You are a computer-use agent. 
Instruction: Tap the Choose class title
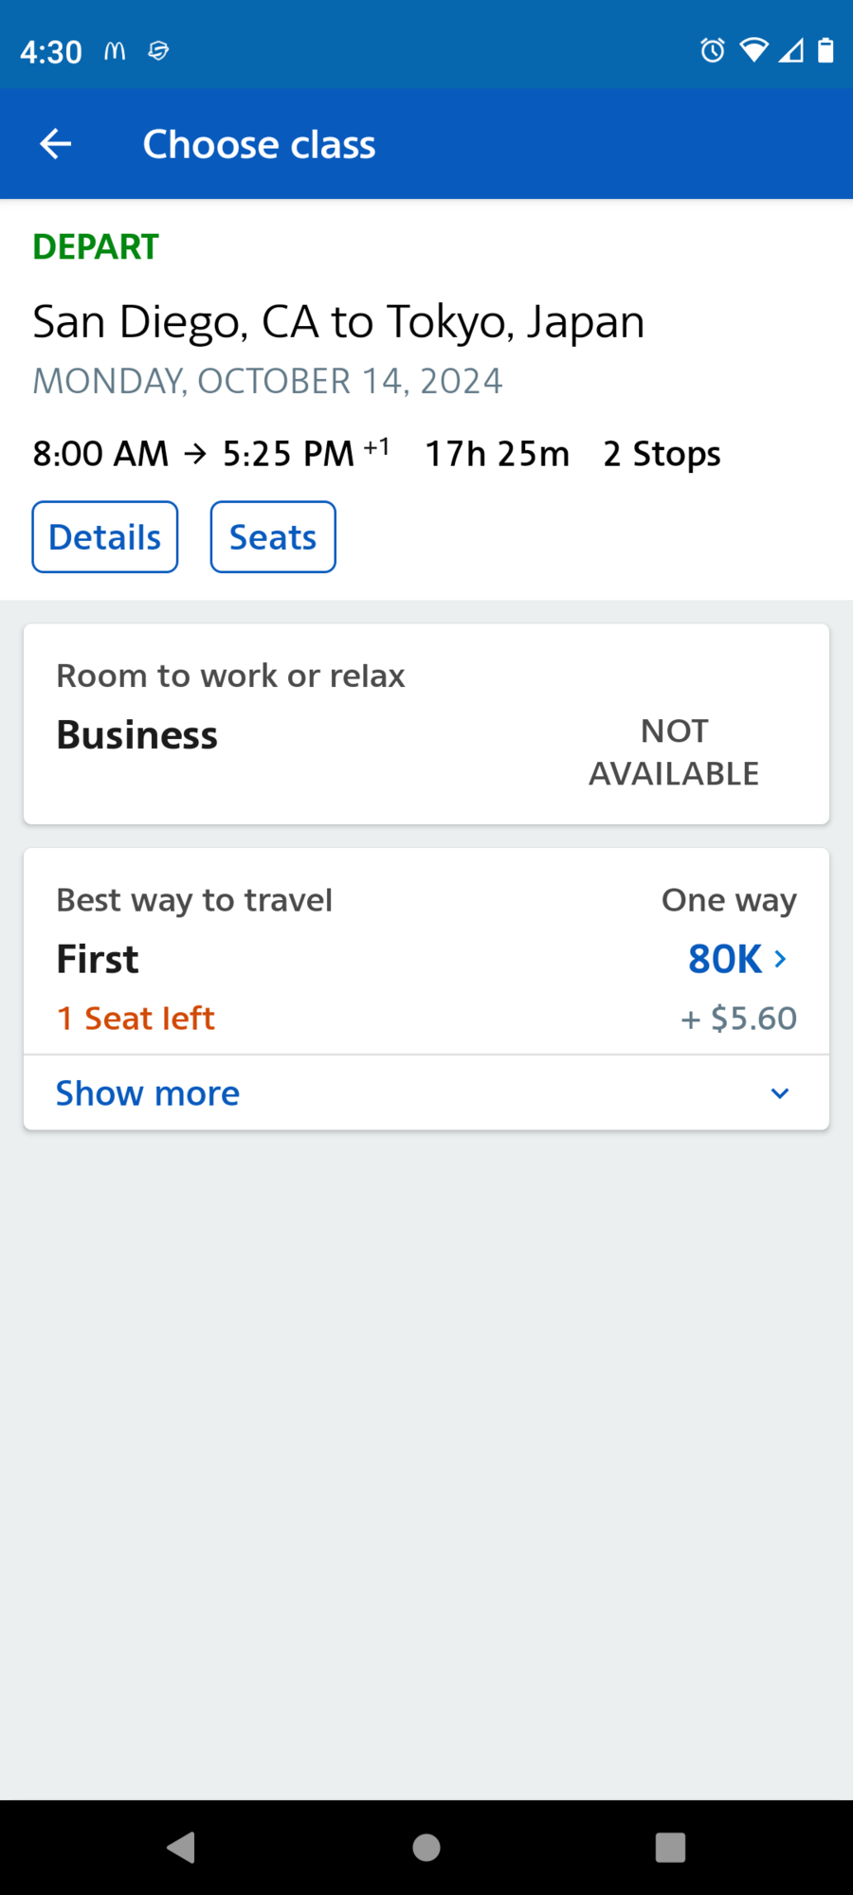pyautogui.click(x=259, y=144)
